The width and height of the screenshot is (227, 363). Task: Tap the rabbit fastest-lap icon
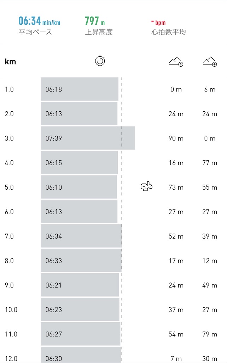(x=146, y=186)
